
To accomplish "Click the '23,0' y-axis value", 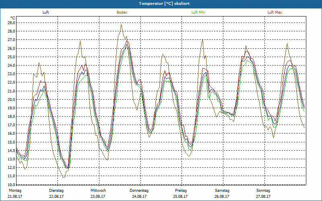I will [11, 74].
